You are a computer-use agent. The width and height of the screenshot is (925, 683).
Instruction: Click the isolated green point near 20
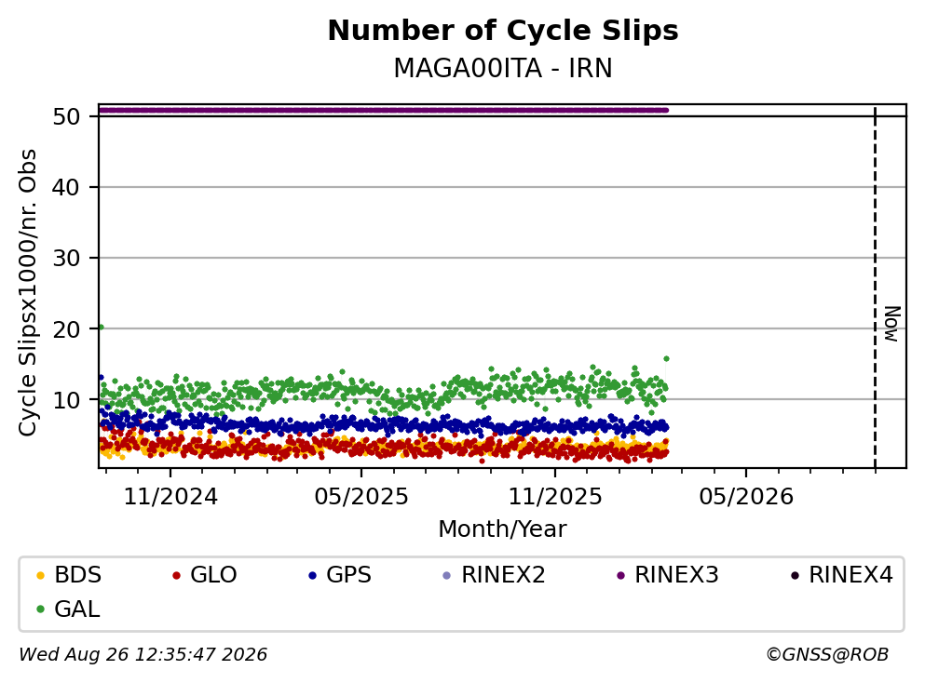pos(101,327)
